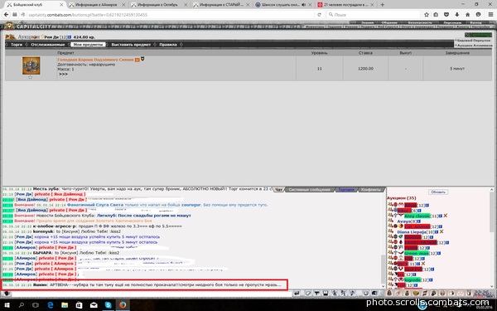Click the private message icon beside 'Atey classic'
The height and width of the screenshot is (311, 497).
point(390,216)
